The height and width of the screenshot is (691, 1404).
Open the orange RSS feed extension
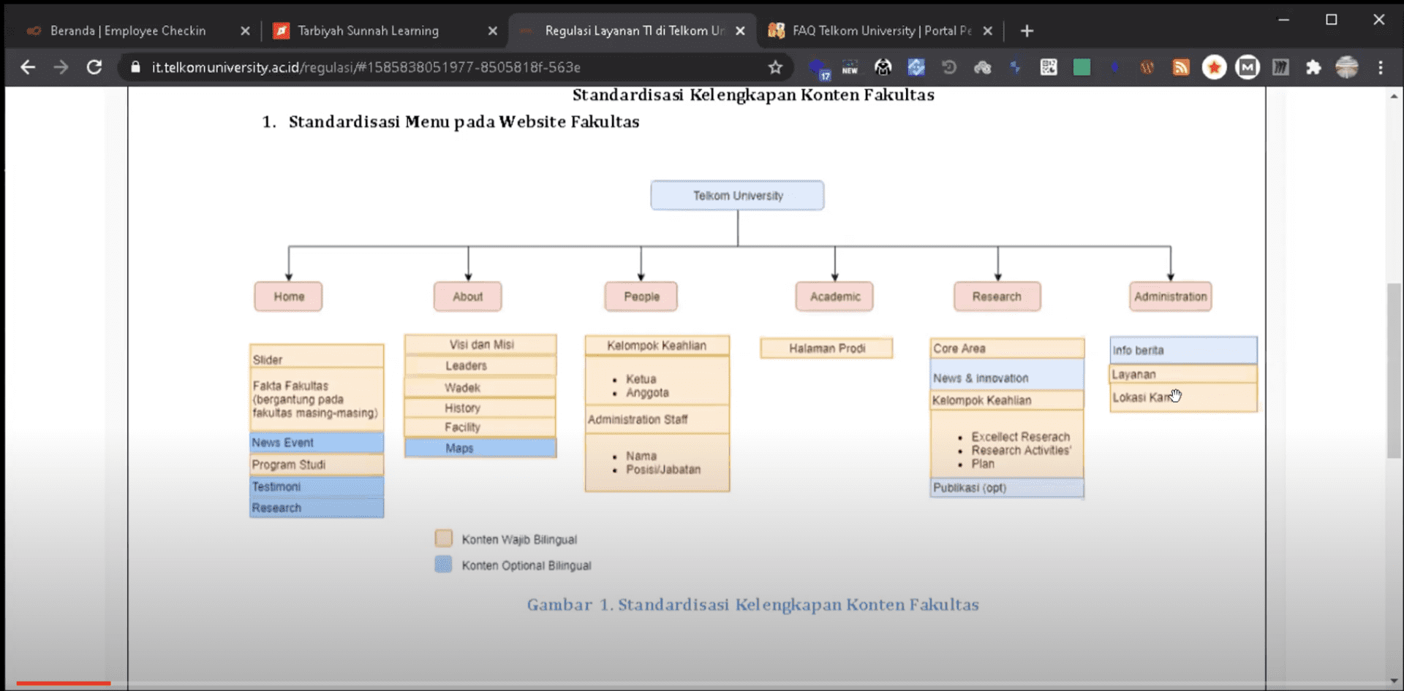[1180, 67]
